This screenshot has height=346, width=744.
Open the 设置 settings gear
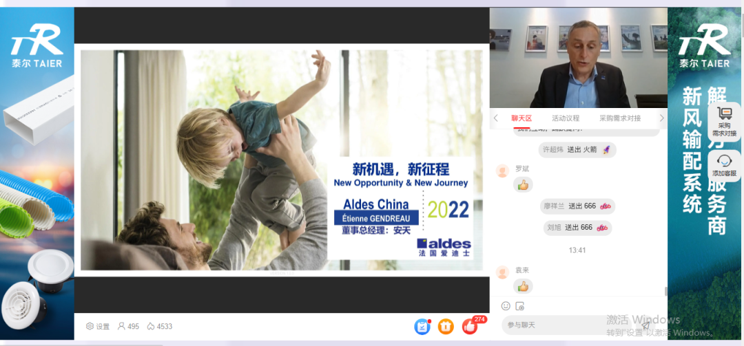click(97, 326)
